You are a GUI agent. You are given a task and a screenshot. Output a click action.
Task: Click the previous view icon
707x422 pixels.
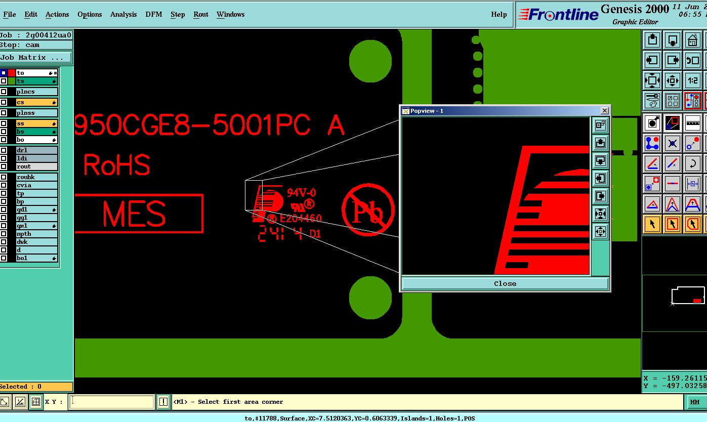point(692,60)
